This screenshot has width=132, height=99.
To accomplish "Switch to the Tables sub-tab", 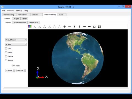I will [x=24, y=19].
